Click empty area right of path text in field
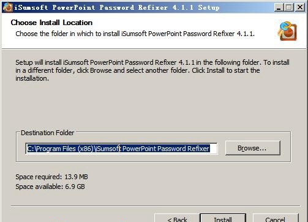 [213, 149]
